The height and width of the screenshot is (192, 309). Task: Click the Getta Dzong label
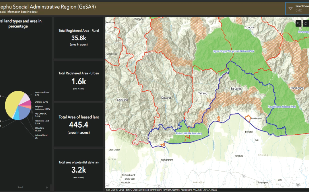point(111,54)
